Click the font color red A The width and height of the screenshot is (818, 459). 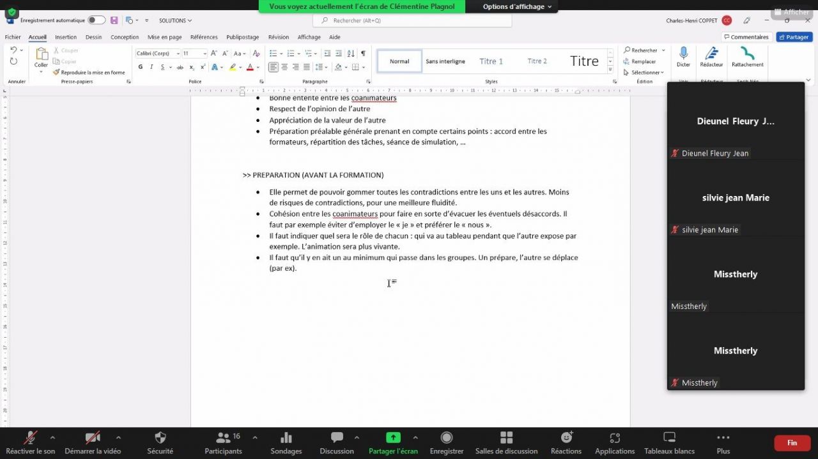tap(250, 67)
